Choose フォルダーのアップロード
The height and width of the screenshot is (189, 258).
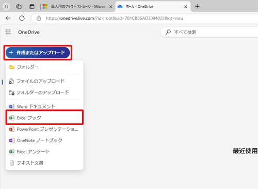44,92
